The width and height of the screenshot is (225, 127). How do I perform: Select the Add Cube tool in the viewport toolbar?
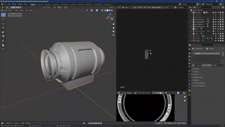3,50
